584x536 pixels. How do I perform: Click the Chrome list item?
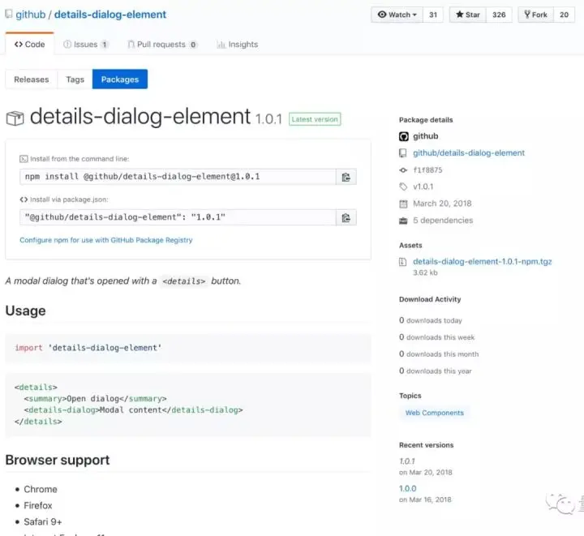coord(41,490)
